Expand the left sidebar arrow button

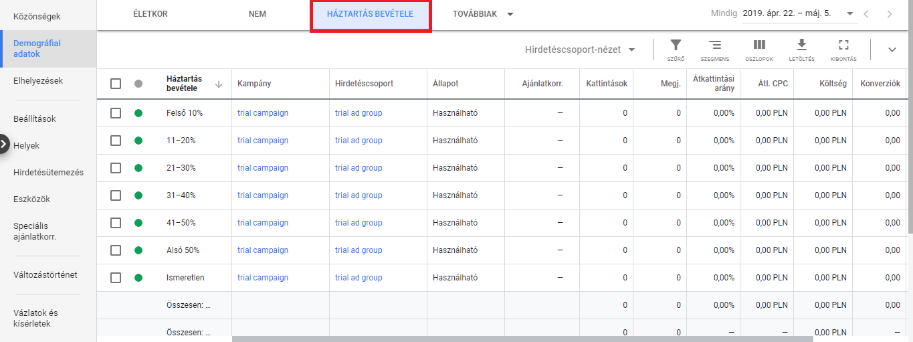[4, 144]
